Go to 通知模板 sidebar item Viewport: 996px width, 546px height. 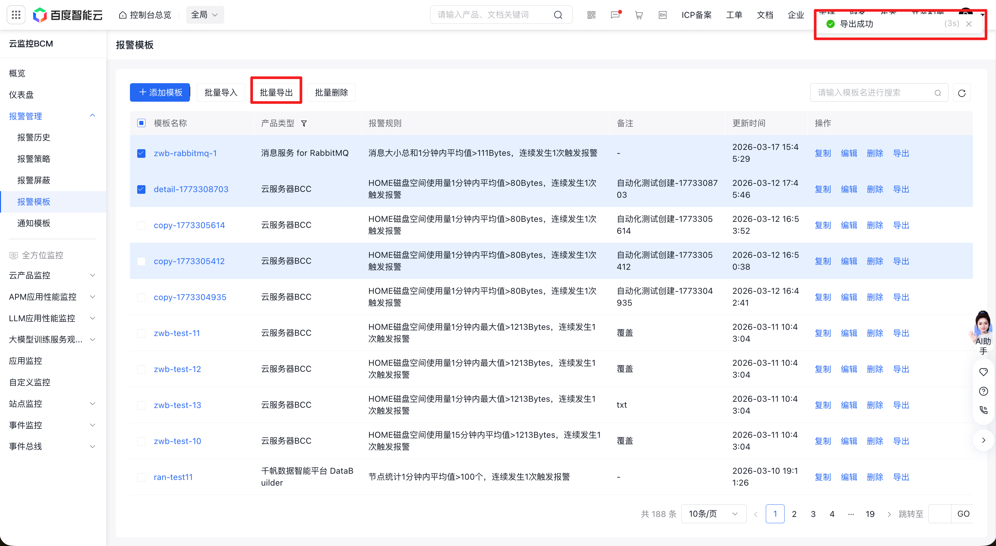click(34, 223)
